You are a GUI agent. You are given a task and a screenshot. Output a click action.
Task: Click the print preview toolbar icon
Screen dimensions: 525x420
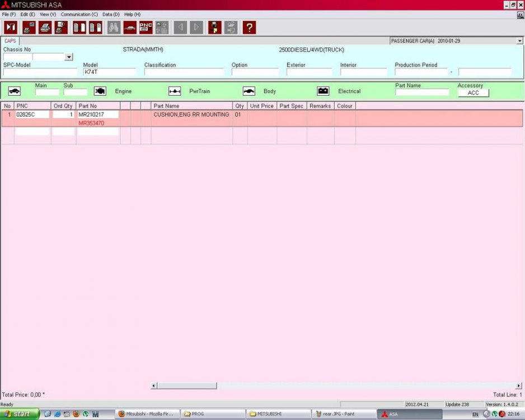pos(61,27)
